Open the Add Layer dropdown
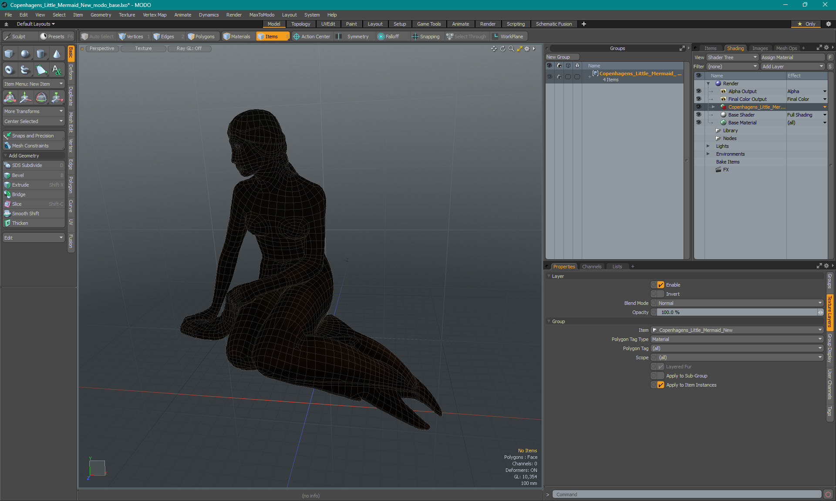 coord(792,67)
